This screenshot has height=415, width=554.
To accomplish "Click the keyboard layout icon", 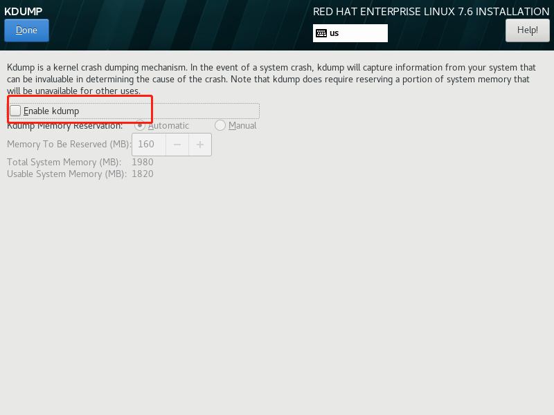I will click(321, 33).
